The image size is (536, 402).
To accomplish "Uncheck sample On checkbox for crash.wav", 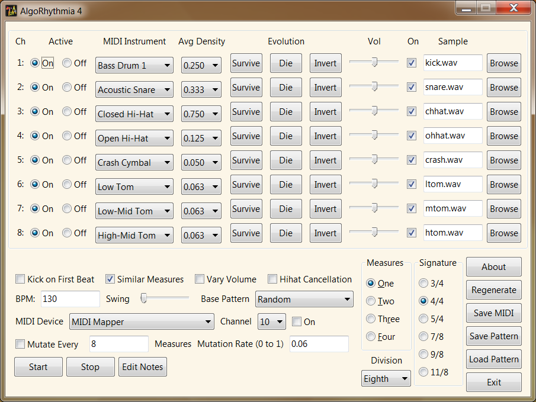I will pos(412,160).
